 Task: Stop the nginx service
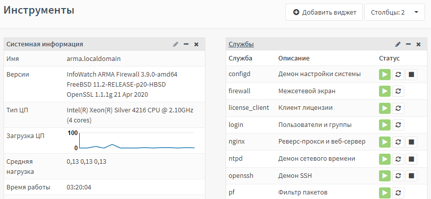(411, 142)
